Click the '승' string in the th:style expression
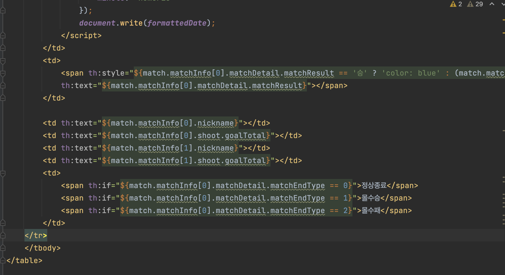 (x=360, y=73)
